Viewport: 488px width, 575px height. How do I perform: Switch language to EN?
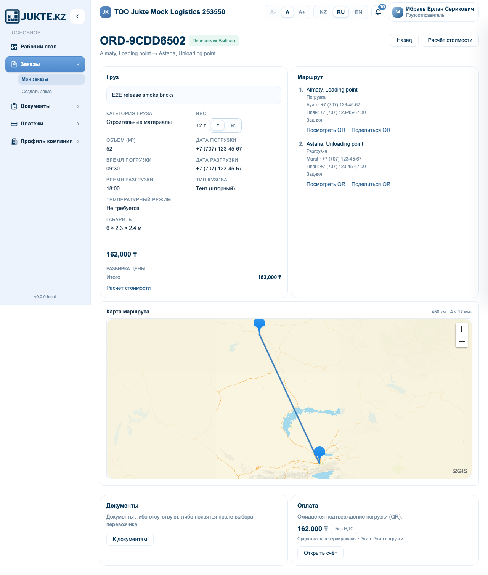tap(358, 12)
